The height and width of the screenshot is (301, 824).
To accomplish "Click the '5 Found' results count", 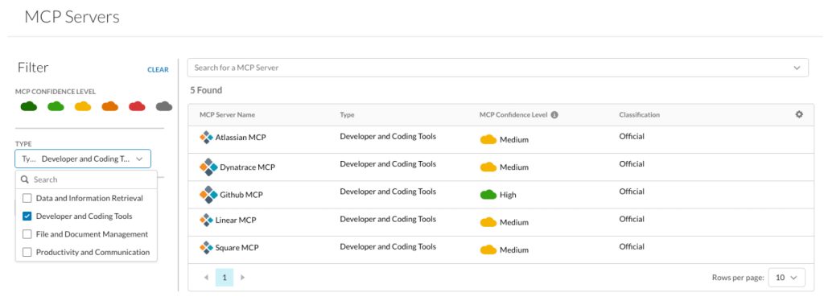I will [x=206, y=90].
